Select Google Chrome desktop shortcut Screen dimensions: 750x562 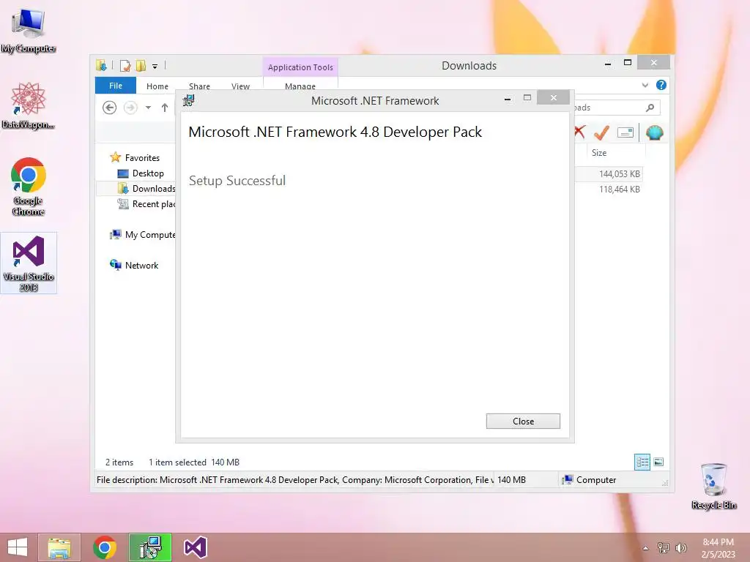(x=29, y=187)
